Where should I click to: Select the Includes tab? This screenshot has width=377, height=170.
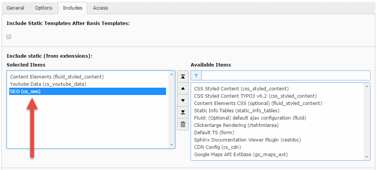point(73,8)
